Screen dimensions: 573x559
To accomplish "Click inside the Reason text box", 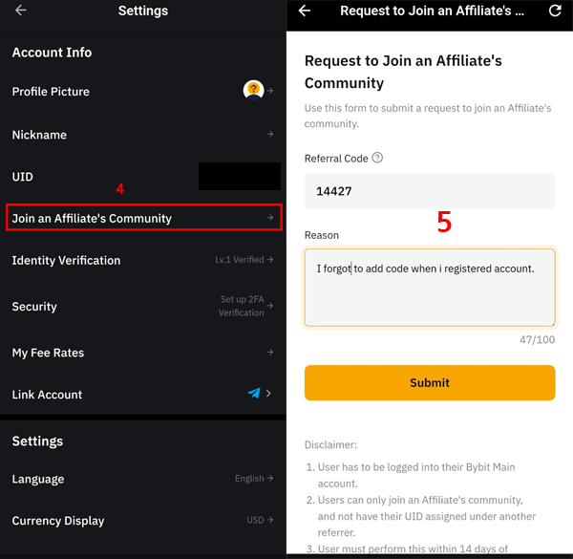I will [x=430, y=288].
